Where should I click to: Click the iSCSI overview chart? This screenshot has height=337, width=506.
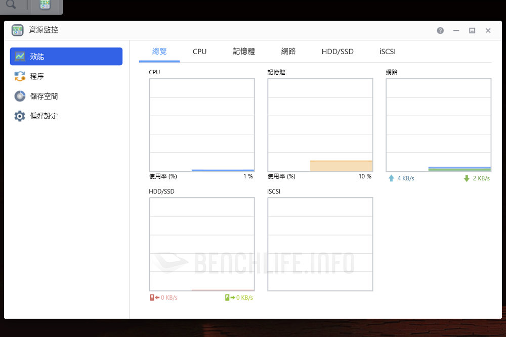pyautogui.click(x=320, y=244)
